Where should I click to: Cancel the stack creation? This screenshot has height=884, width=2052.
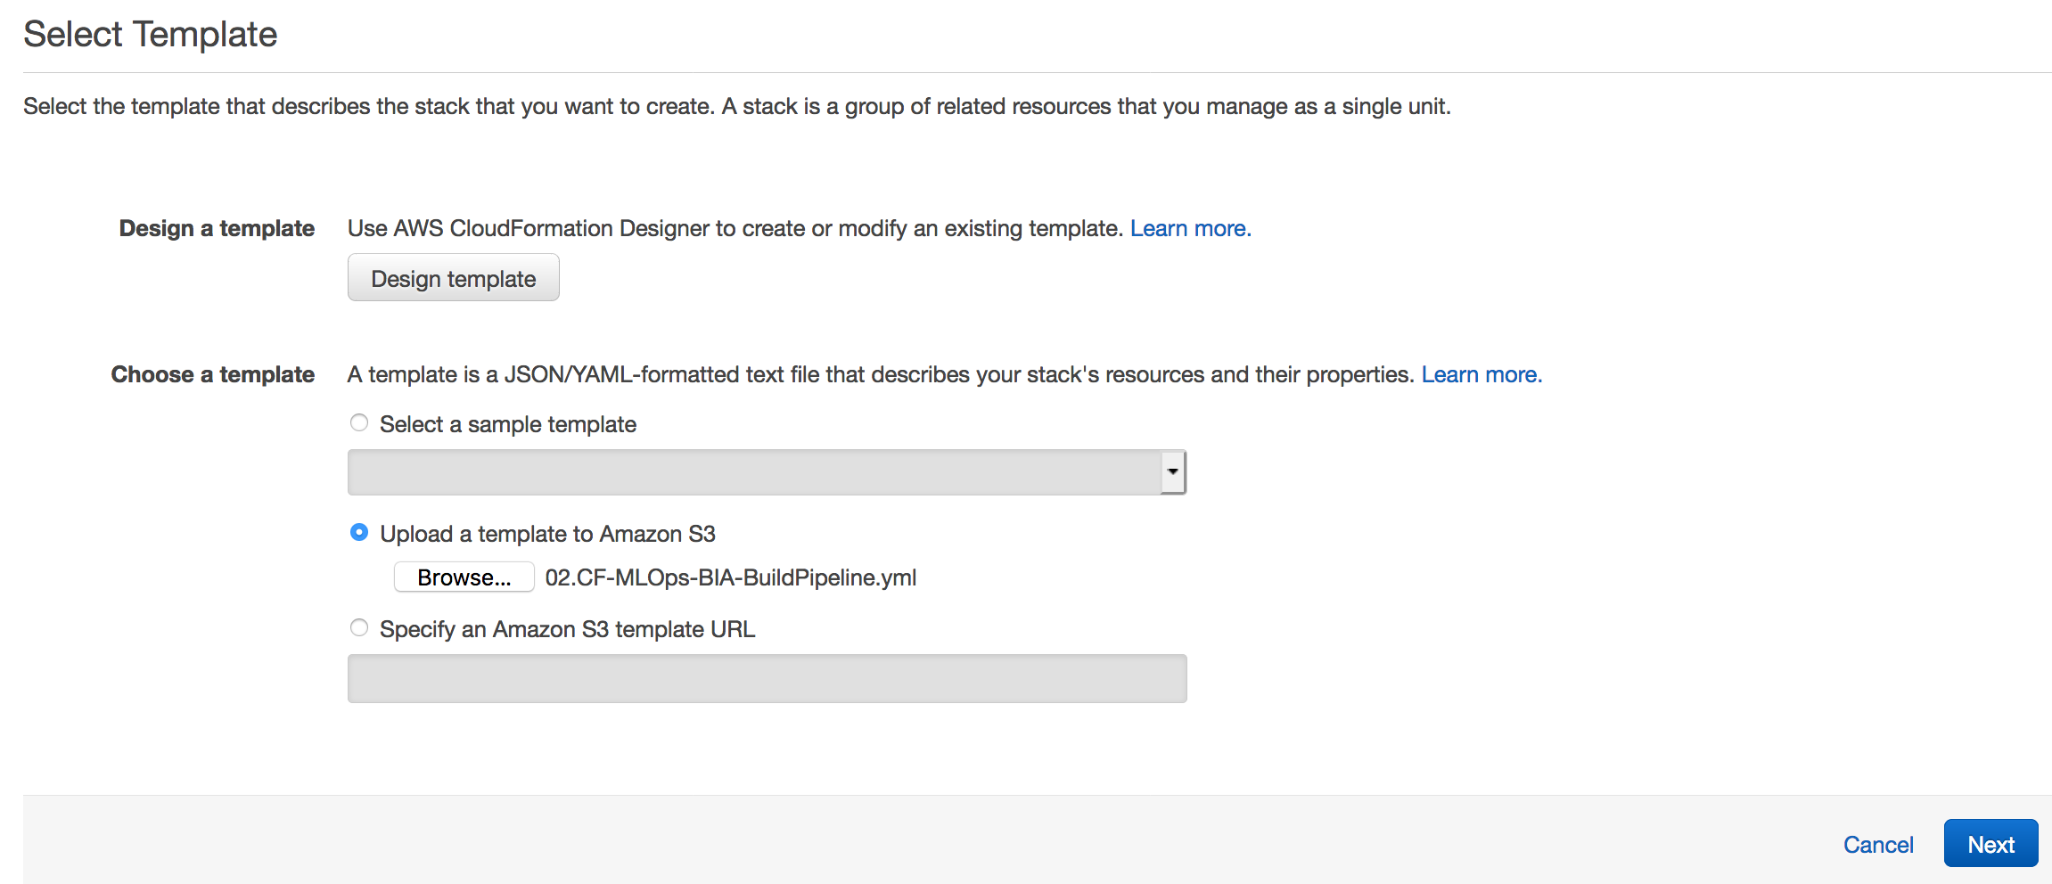[x=1877, y=845]
